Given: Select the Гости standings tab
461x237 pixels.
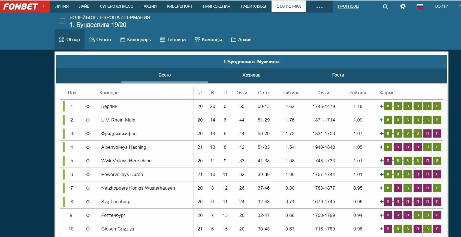Looking at the screenshot, I should point(338,75).
